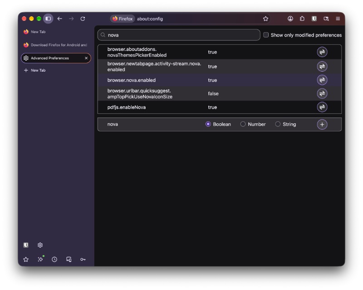The image size is (363, 290).
Task: Toggle browser.newtabpage.activity-stream.nova.enabled value
Action: coord(322,67)
